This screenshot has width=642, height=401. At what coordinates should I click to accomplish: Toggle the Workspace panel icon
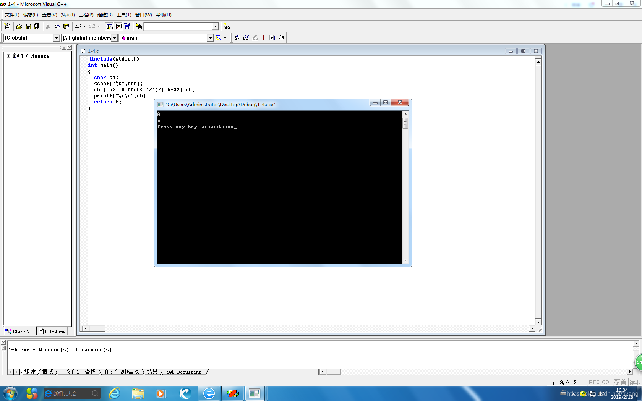[x=110, y=26]
